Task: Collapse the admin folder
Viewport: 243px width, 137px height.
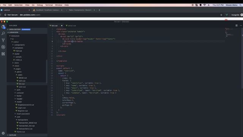Action: [19, 72]
